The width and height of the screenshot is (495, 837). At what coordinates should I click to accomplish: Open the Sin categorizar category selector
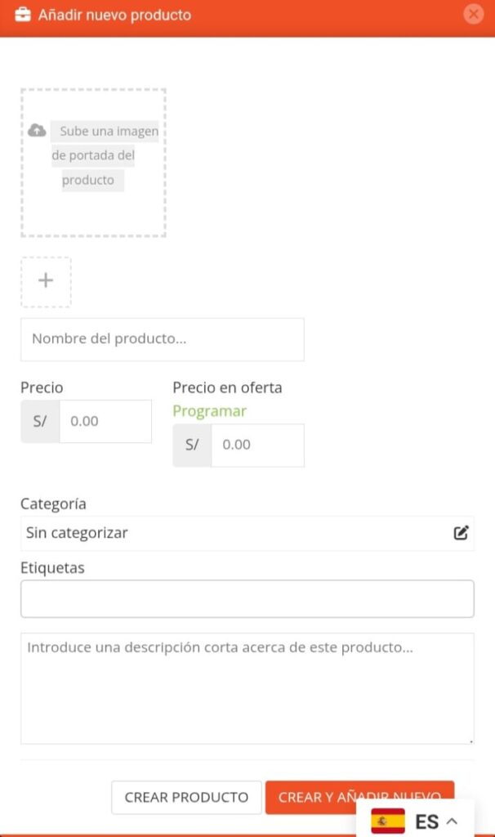click(x=247, y=533)
